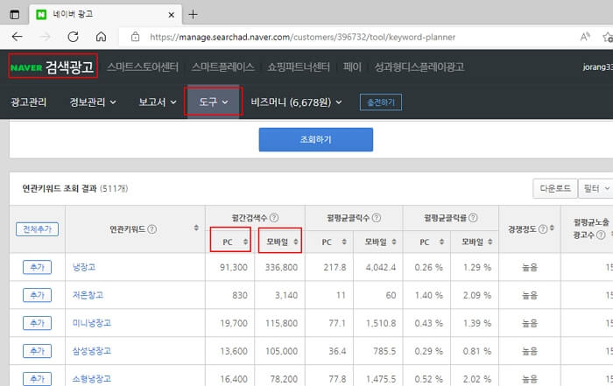Click the browser forward arrow
The width and height of the screenshot is (613, 386).
point(46,37)
